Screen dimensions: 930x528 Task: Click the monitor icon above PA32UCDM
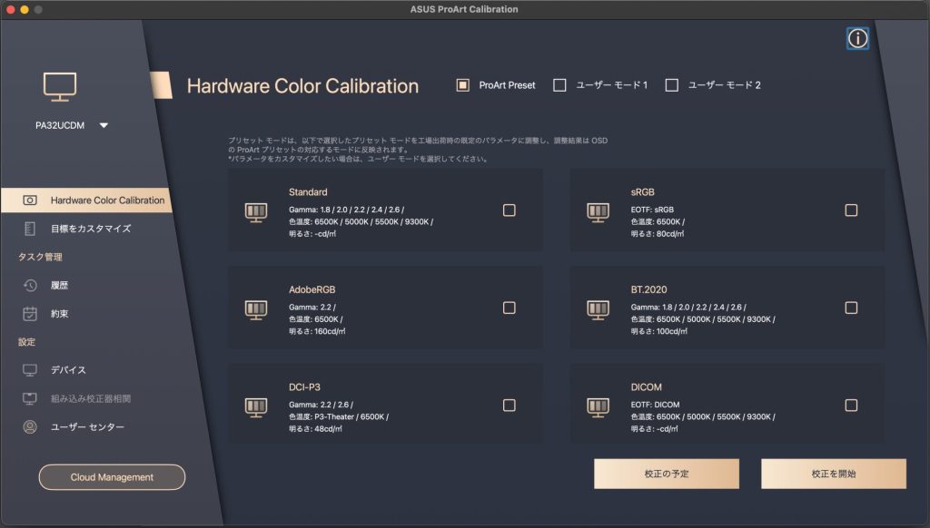tap(60, 87)
